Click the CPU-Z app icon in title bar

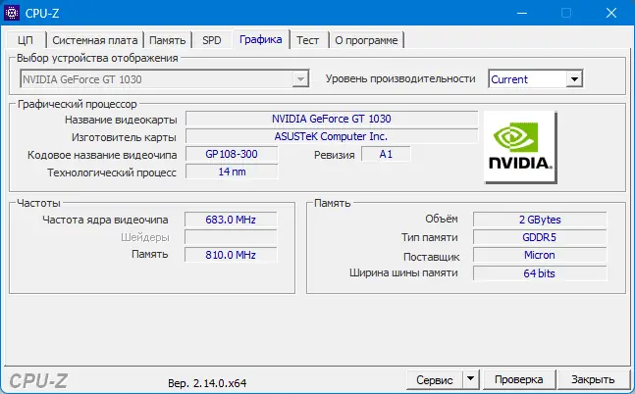click(x=12, y=13)
